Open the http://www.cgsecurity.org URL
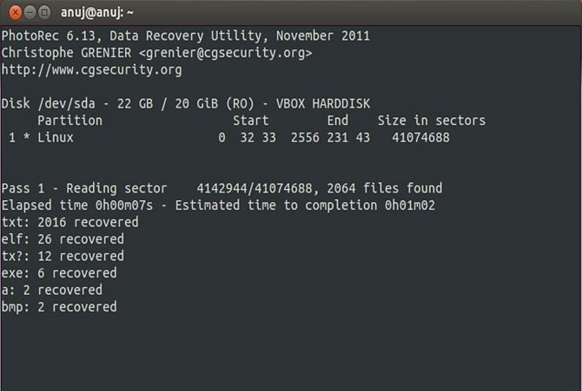Screen dimensions: 582x391 (92, 70)
